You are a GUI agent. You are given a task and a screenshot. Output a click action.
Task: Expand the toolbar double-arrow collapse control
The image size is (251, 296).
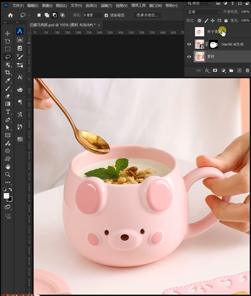tap(5, 23)
